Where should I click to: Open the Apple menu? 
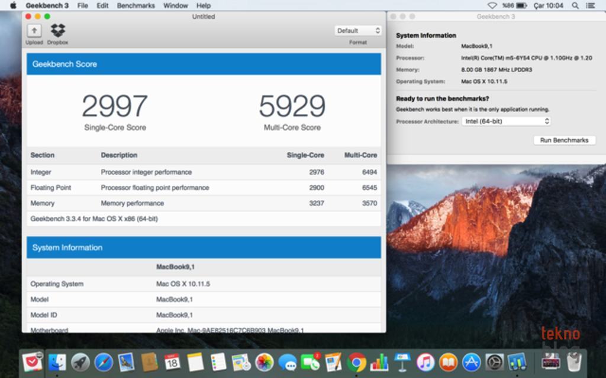[x=13, y=5]
